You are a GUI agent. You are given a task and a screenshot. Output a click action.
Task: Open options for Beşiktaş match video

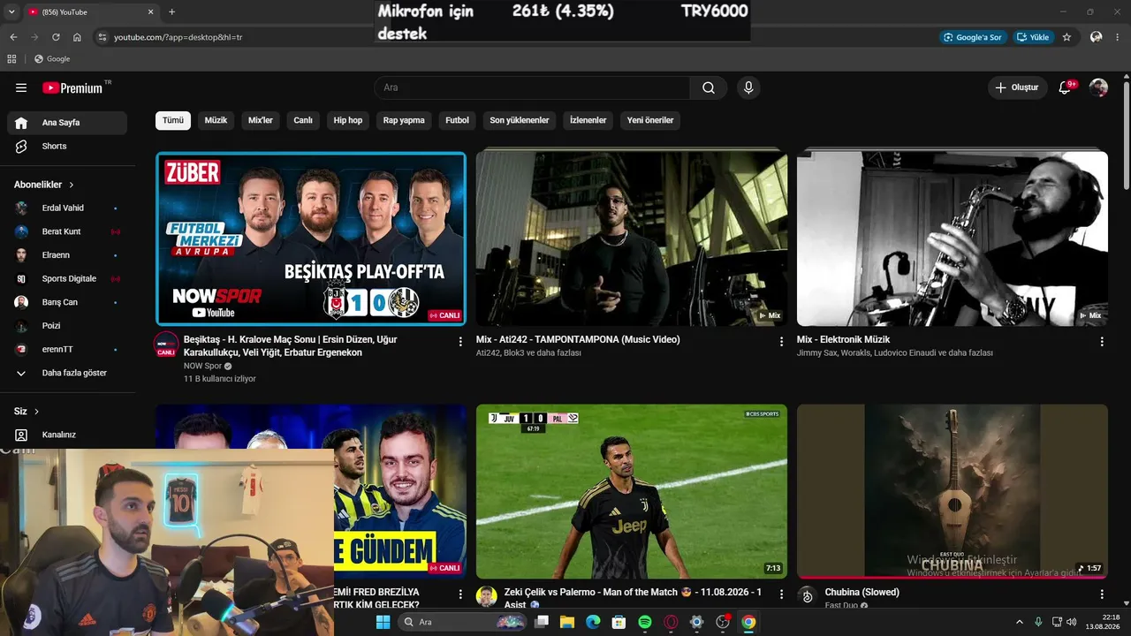pyautogui.click(x=460, y=341)
